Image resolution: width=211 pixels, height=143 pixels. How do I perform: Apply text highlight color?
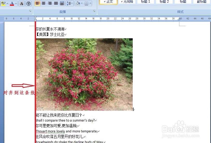click(3, 3)
